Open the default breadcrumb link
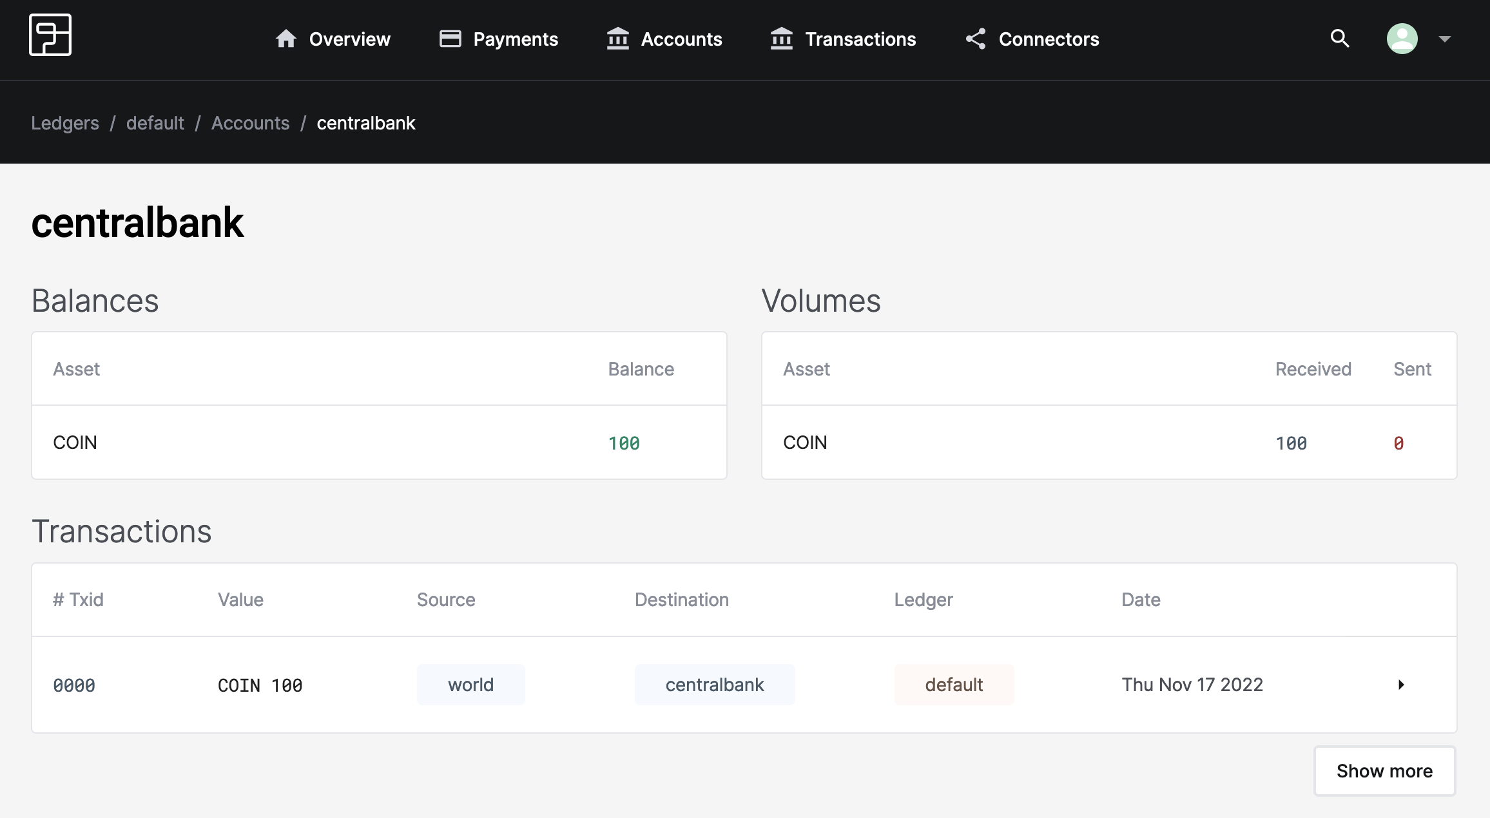The image size is (1490, 818). click(x=155, y=123)
